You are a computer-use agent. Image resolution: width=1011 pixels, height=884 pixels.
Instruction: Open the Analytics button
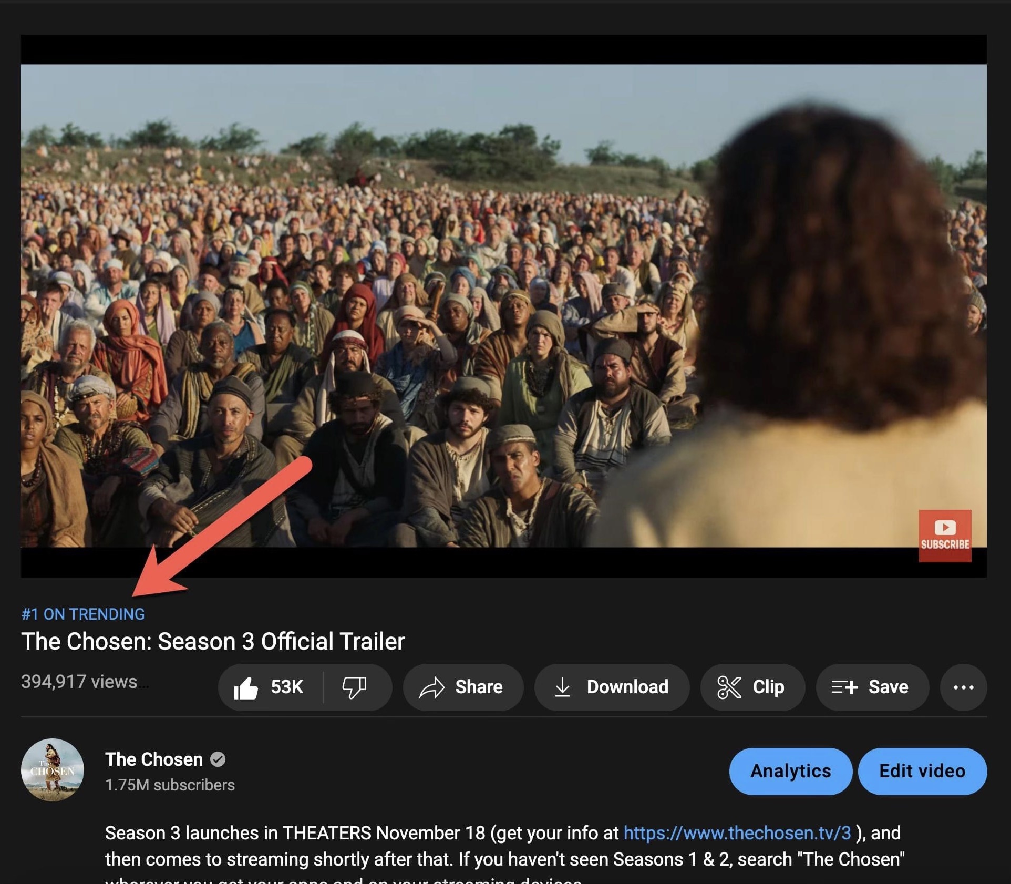coord(790,771)
